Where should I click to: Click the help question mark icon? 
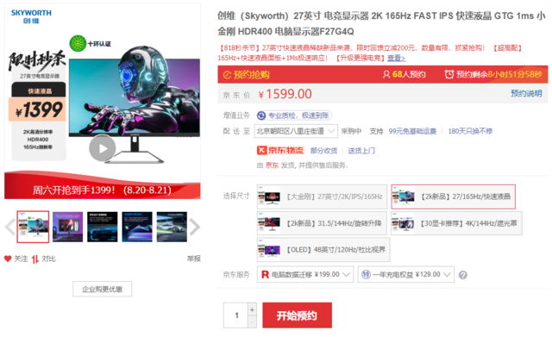point(463,275)
